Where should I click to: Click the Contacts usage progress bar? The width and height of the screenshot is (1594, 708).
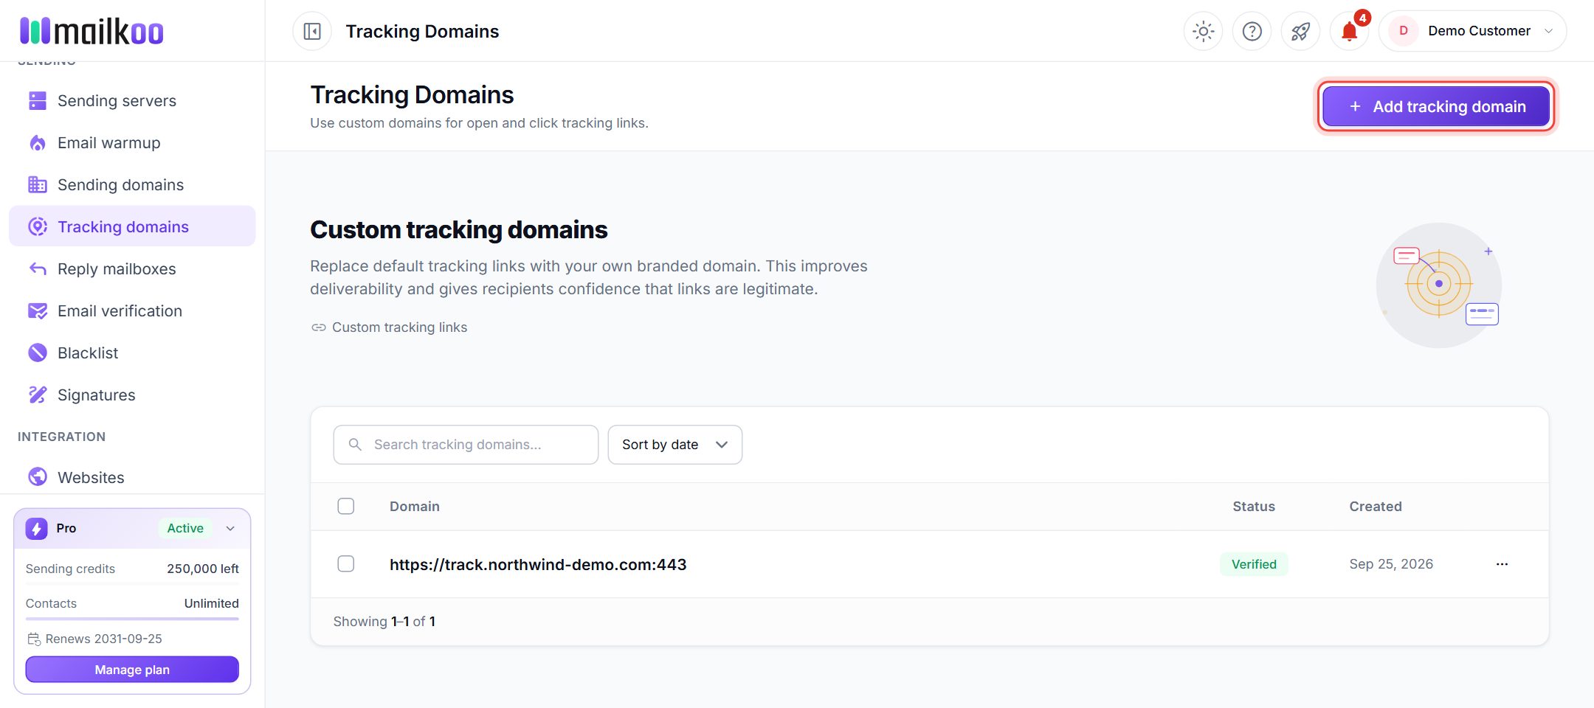tap(132, 619)
